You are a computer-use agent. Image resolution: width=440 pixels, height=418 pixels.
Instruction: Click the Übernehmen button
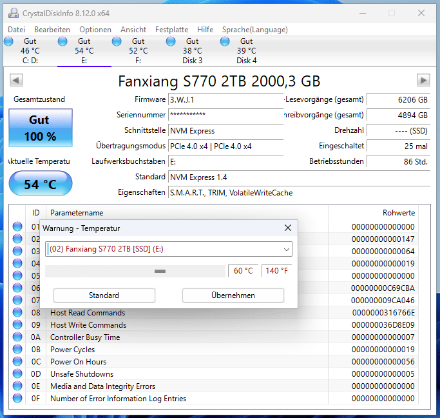(x=233, y=295)
